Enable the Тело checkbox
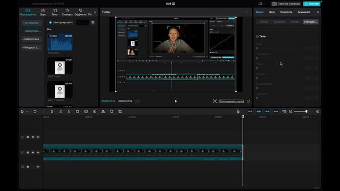Screen dimensions: 340x191 [257, 37]
